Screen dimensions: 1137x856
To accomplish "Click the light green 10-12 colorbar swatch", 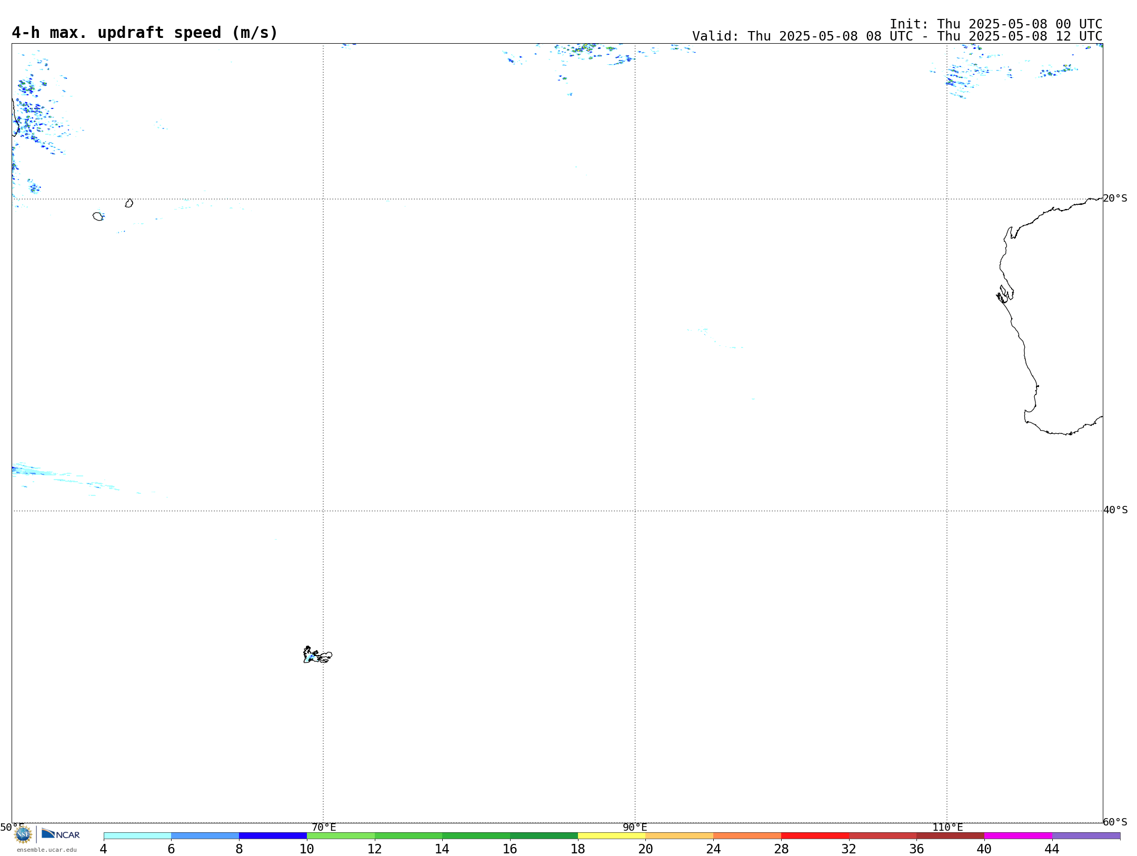I will (341, 835).
